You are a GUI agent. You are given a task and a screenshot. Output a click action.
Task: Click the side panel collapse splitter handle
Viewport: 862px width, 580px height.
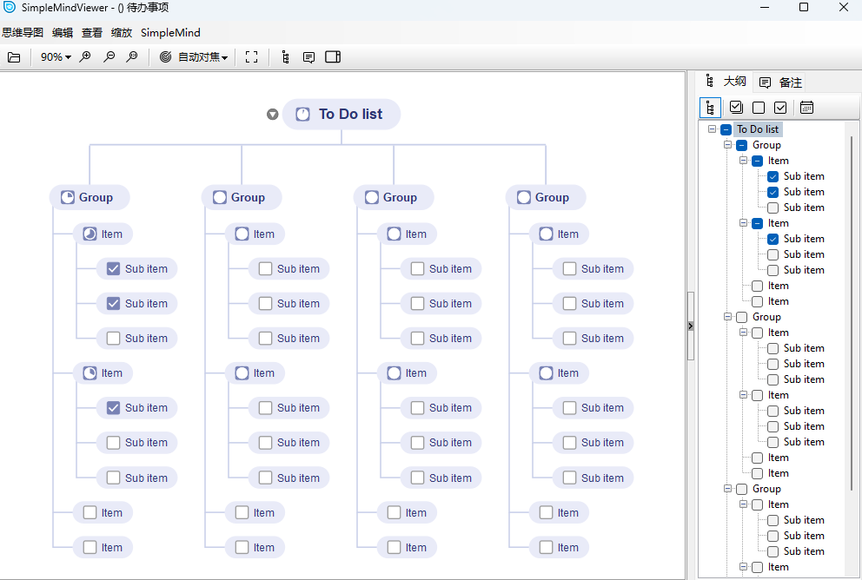tap(691, 326)
